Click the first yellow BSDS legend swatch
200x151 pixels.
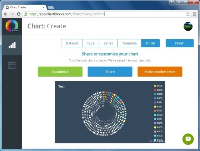click(155, 86)
